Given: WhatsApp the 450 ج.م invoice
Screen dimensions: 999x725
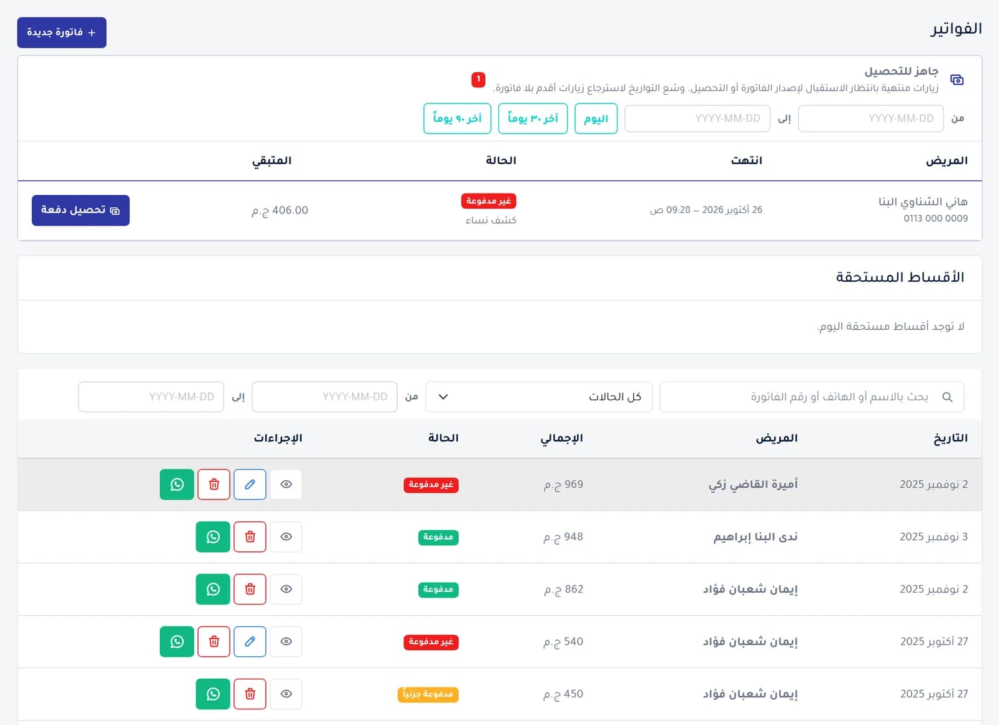Looking at the screenshot, I should [x=213, y=694].
